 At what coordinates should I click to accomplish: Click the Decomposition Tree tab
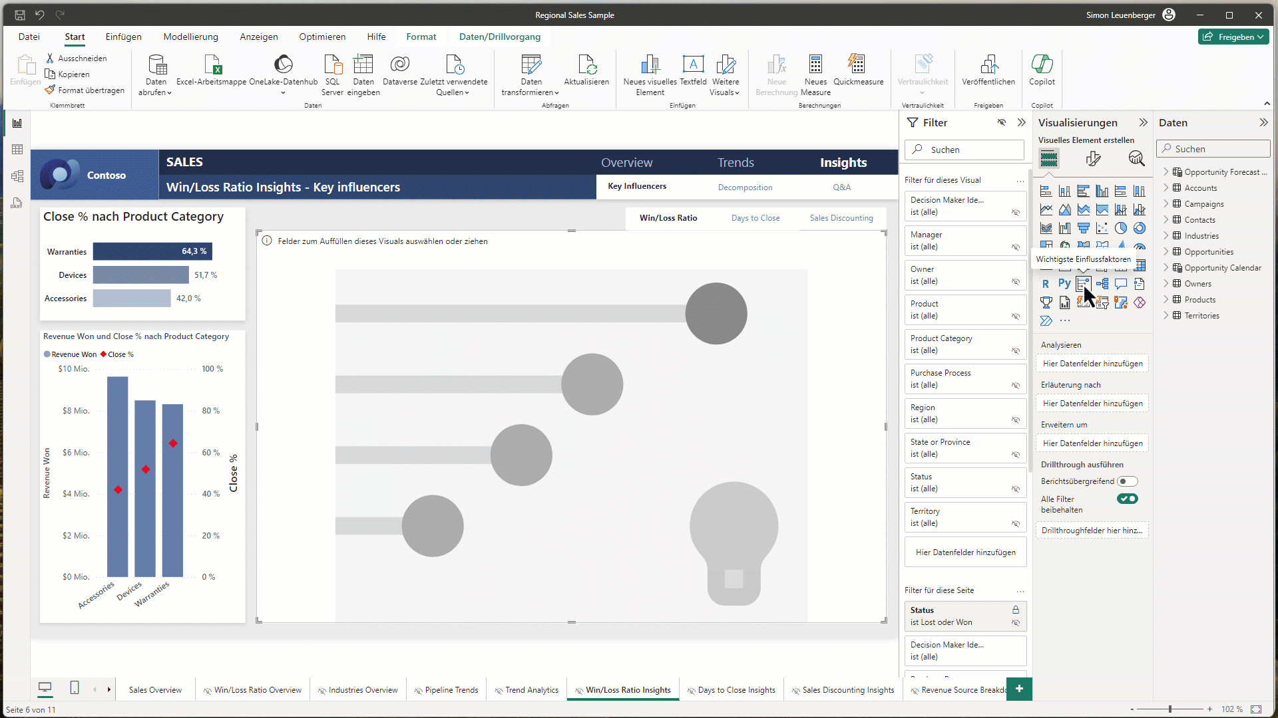744,187
